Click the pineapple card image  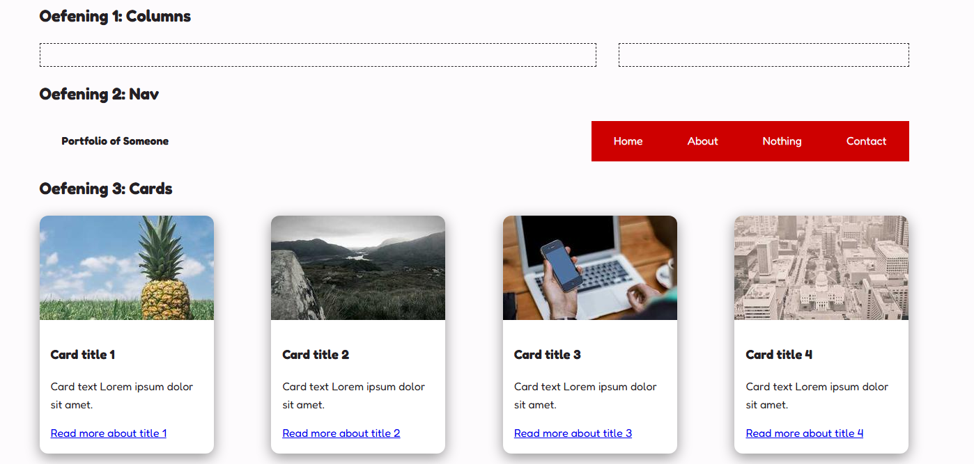(127, 268)
